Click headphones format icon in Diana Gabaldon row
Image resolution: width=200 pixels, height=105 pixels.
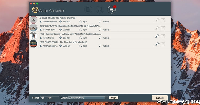(x=80, y=22)
